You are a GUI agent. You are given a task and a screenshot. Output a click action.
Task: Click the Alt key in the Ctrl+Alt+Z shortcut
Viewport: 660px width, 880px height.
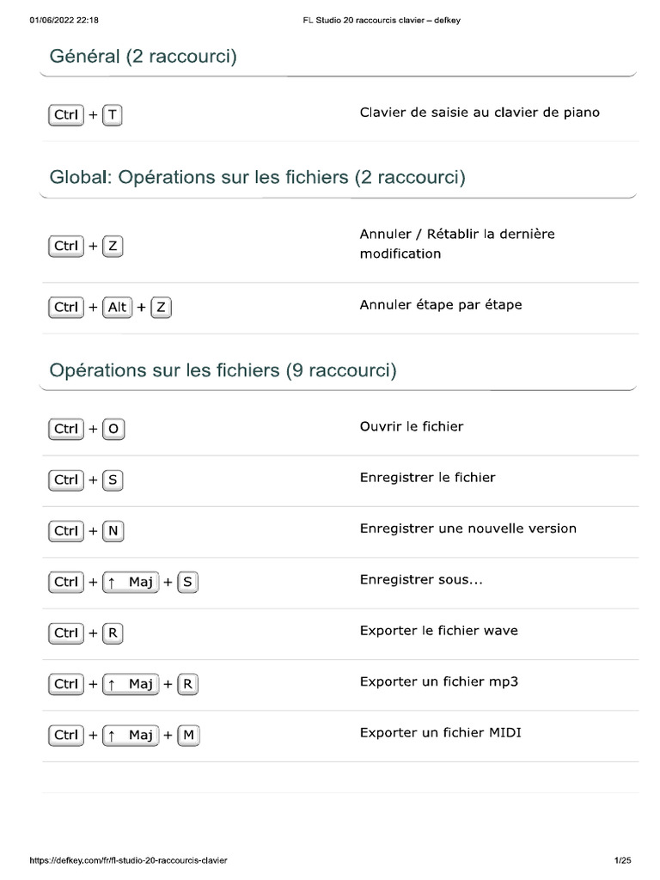point(116,308)
